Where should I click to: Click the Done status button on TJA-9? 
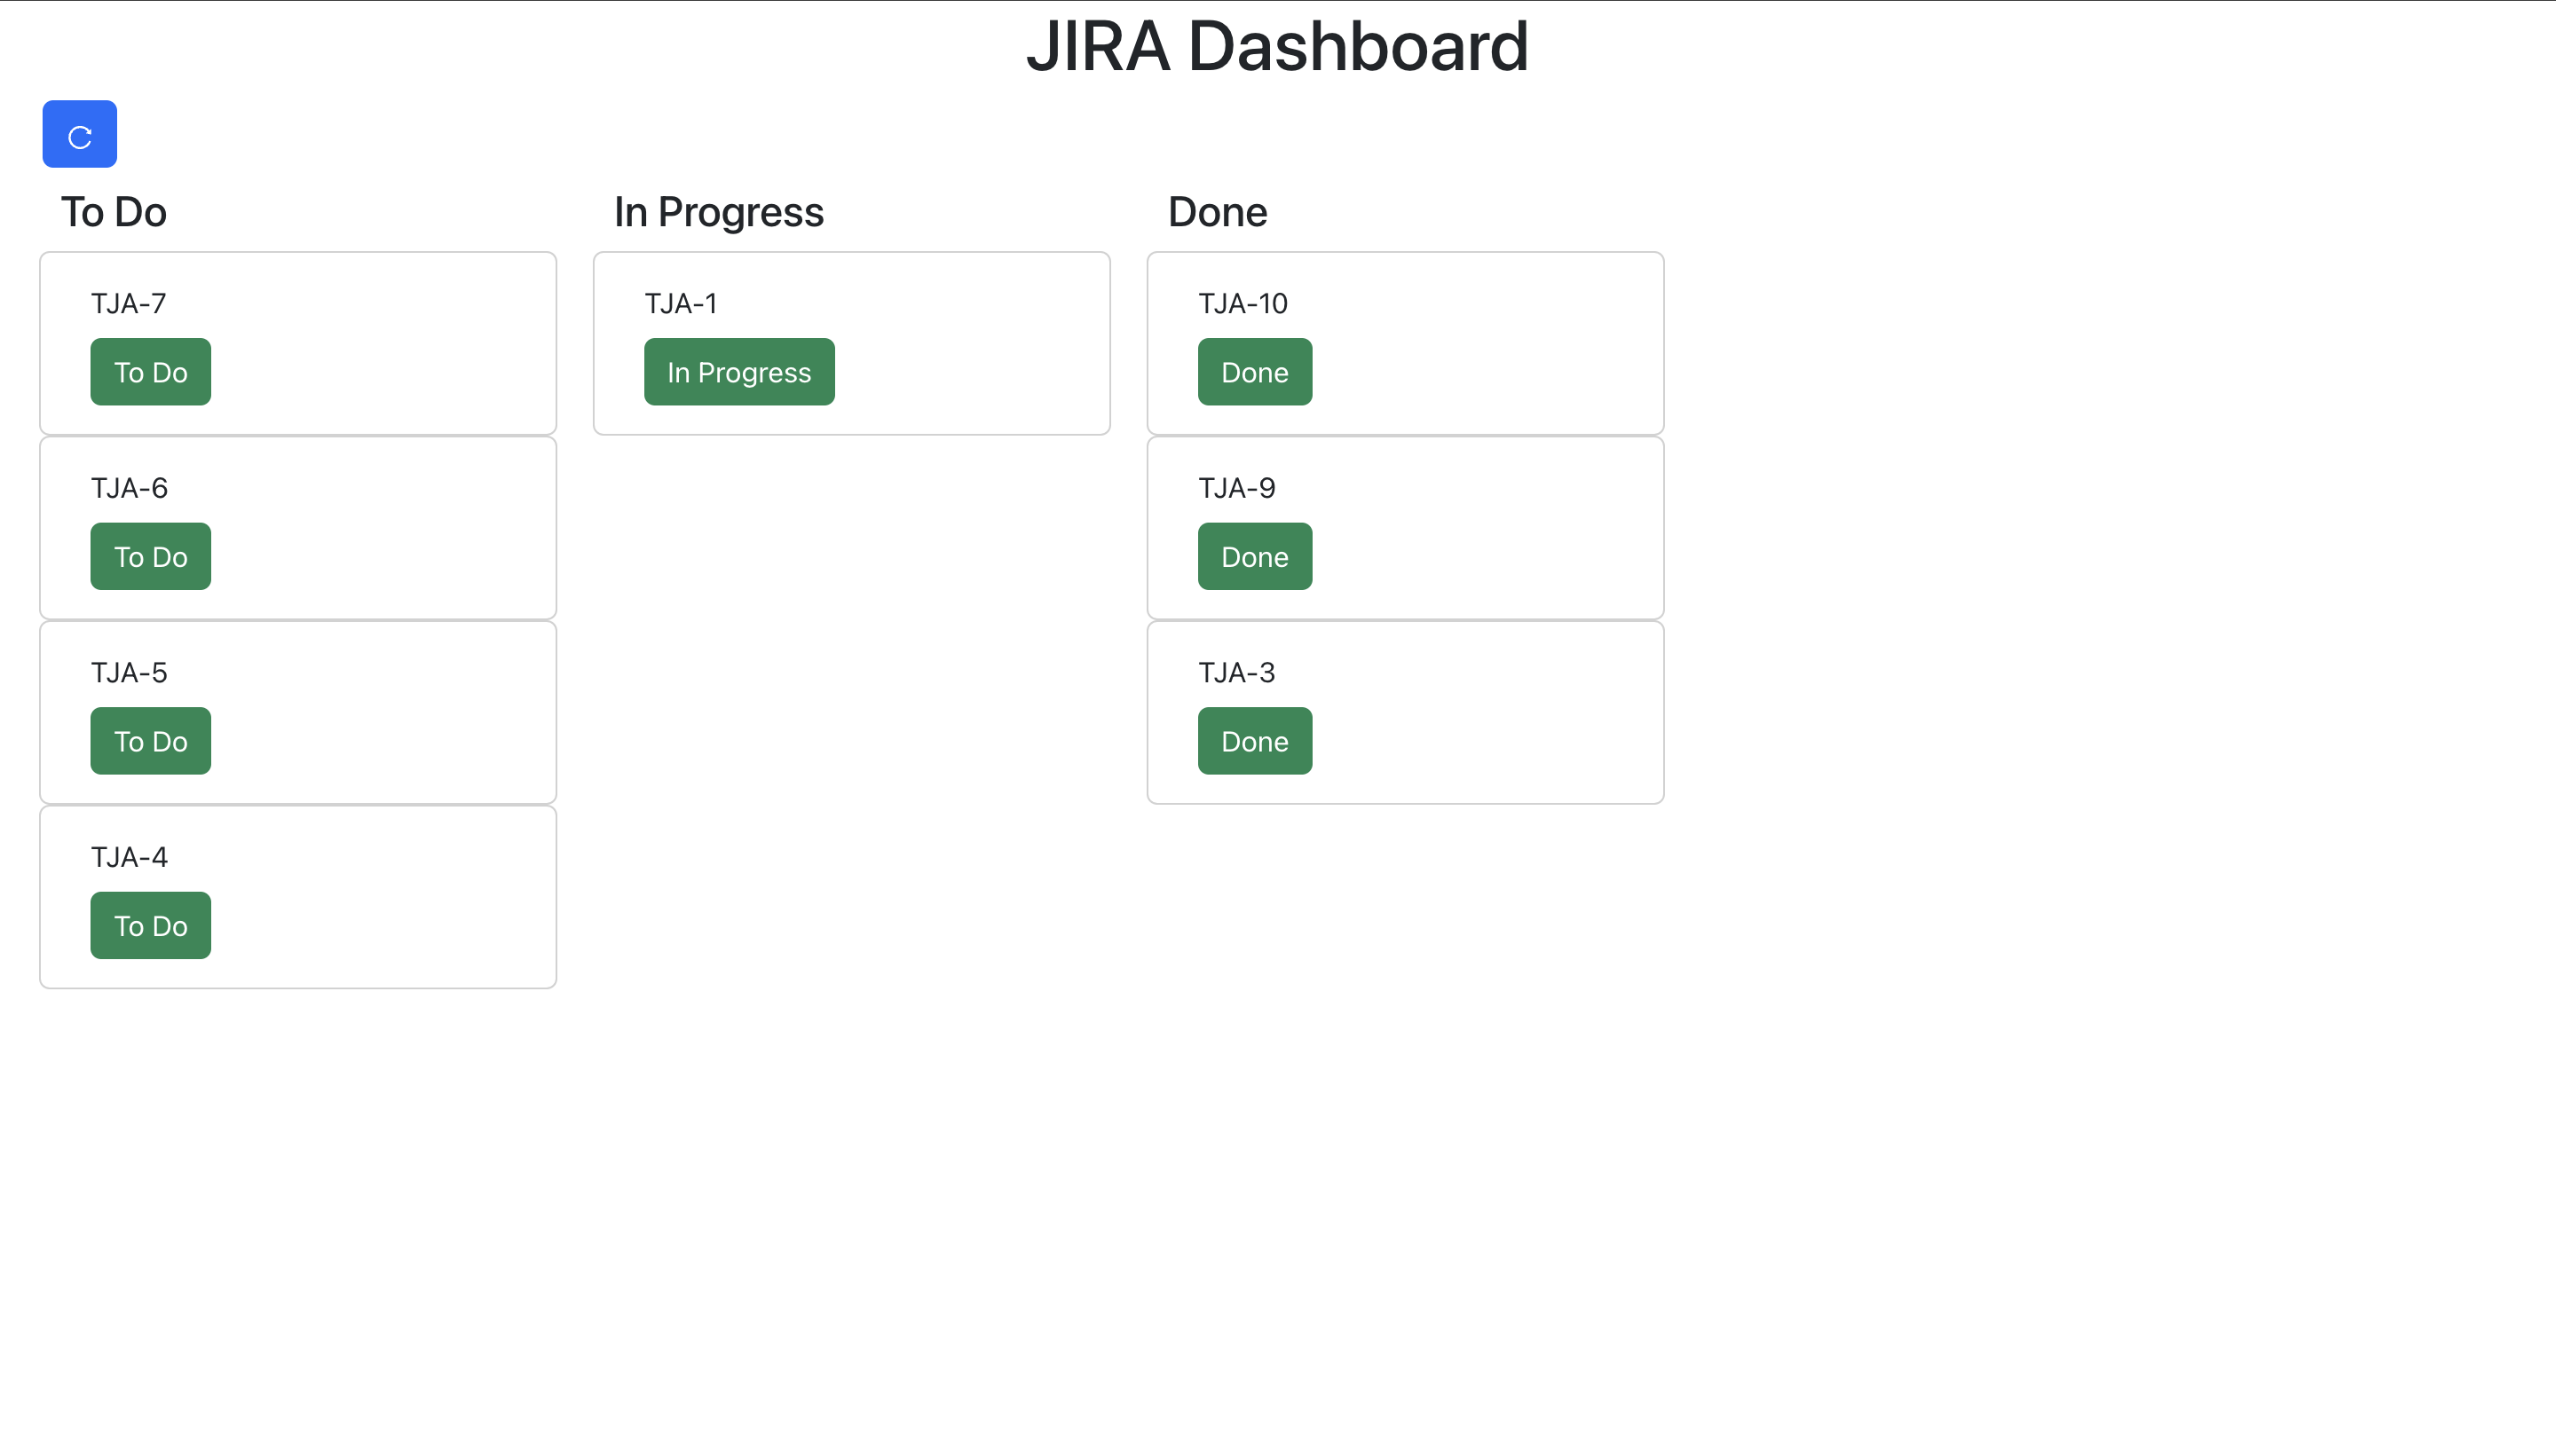click(1254, 556)
